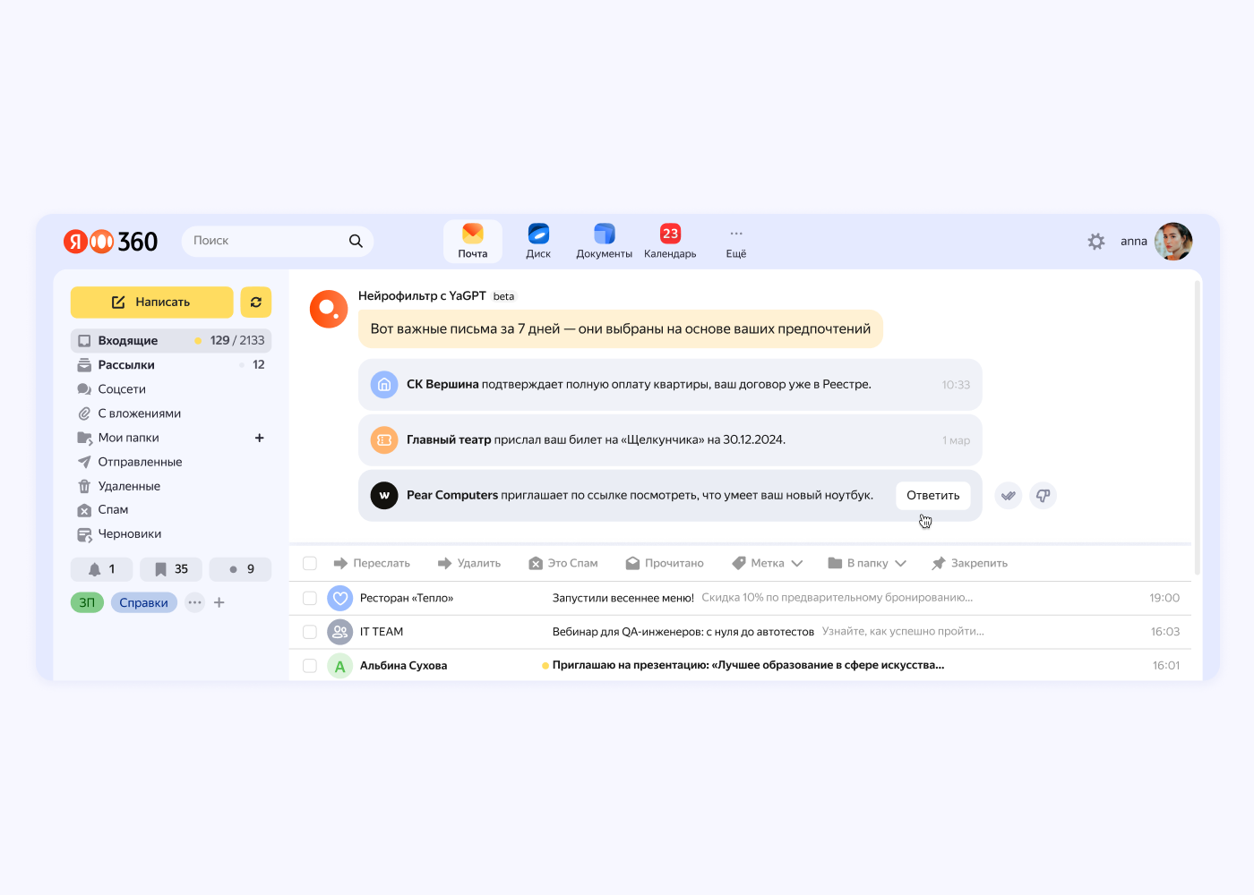Open the Диск service
This screenshot has height=895, width=1254.
pos(538,242)
